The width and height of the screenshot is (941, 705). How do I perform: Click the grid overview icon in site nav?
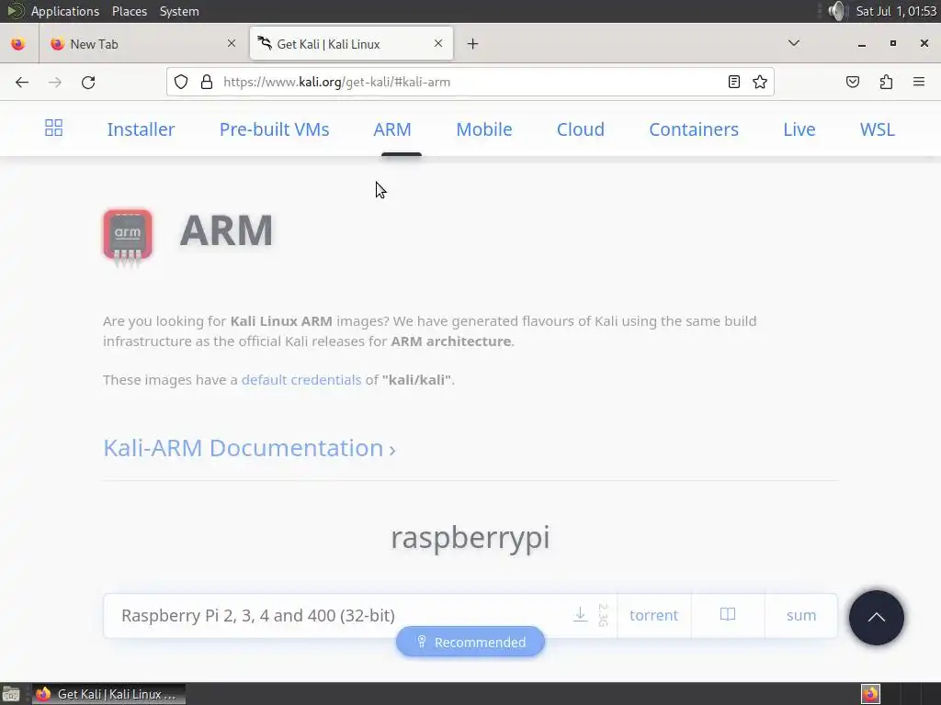53,128
